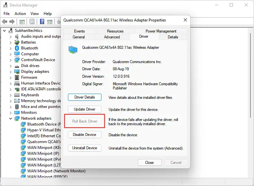Select the Bluetooth Device network adapter row
The height and width of the screenshot is (186, 254).
point(41,124)
